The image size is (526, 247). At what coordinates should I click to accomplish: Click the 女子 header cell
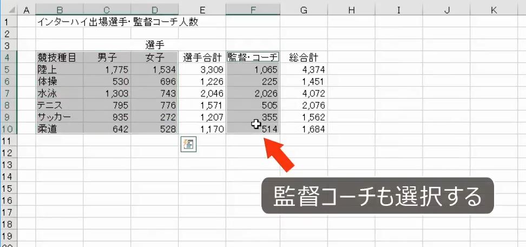pos(155,57)
